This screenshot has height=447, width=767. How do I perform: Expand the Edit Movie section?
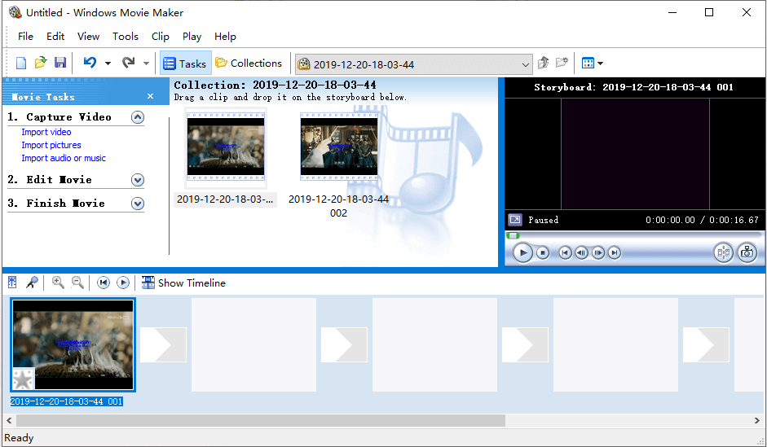[138, 180]
